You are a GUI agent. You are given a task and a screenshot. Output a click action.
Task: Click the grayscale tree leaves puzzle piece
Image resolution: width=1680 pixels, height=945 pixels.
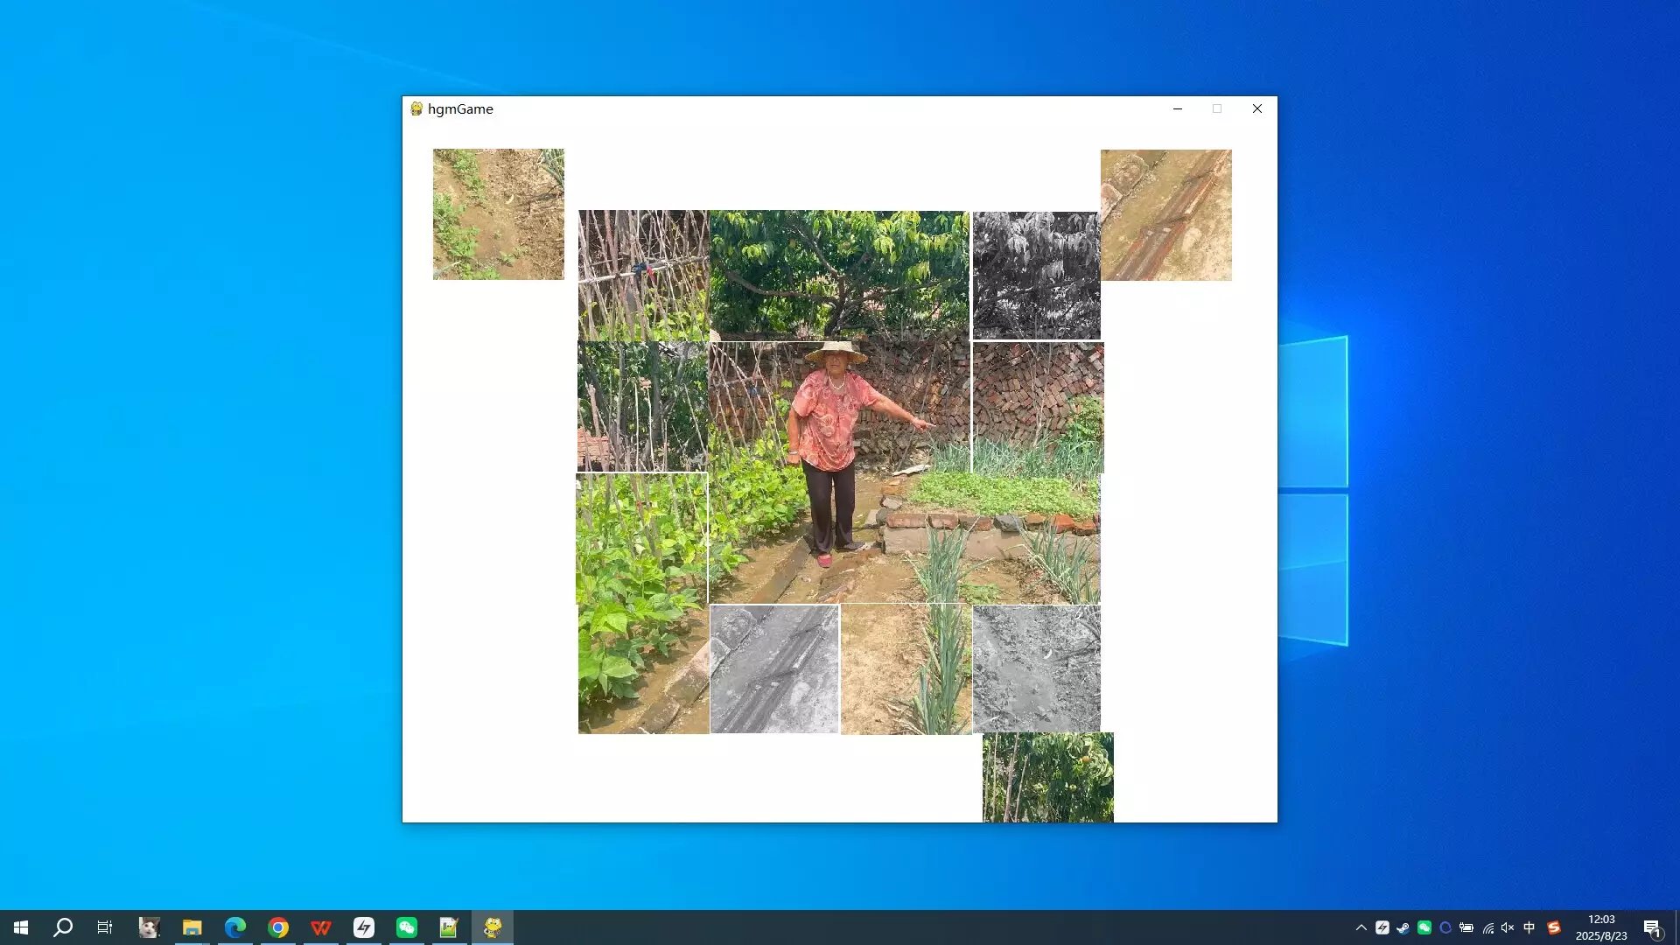coord(1036,275)
